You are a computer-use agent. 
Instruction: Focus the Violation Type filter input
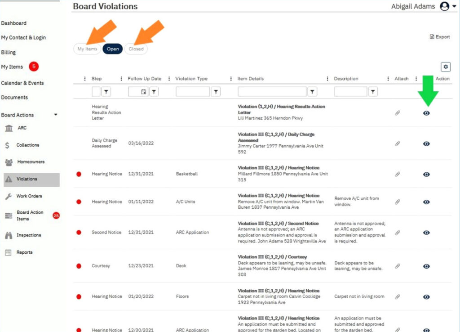pos(193,92)
